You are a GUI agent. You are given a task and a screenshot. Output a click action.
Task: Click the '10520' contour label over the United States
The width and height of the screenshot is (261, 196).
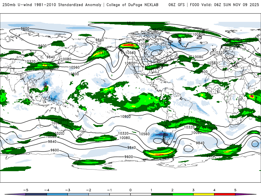click(150, 67)
